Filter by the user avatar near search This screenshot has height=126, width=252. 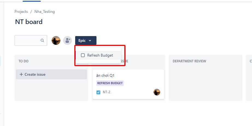pos(56,40)
